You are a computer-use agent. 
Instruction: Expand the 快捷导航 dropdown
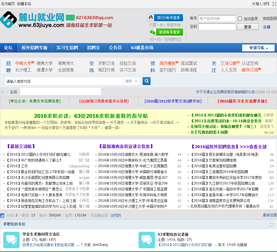(x=258, y=48)
